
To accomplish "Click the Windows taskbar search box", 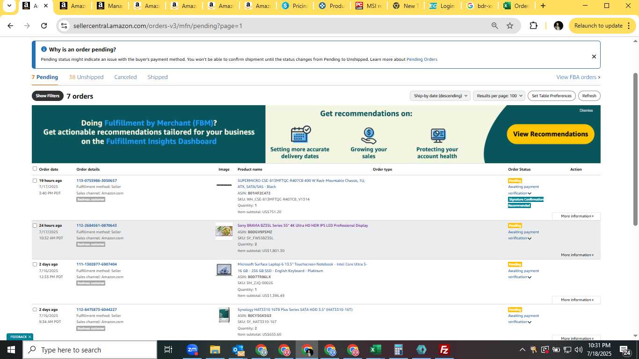I will 90,350.
